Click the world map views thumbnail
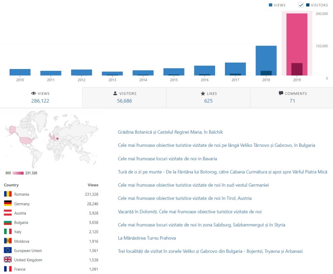Screen dimensions: 333x274 (x=52, y=139)
